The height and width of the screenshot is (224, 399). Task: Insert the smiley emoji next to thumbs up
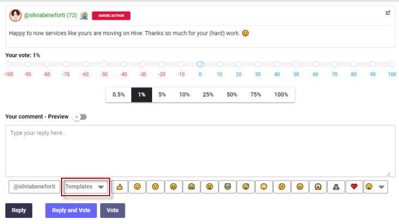click(137, 187)
